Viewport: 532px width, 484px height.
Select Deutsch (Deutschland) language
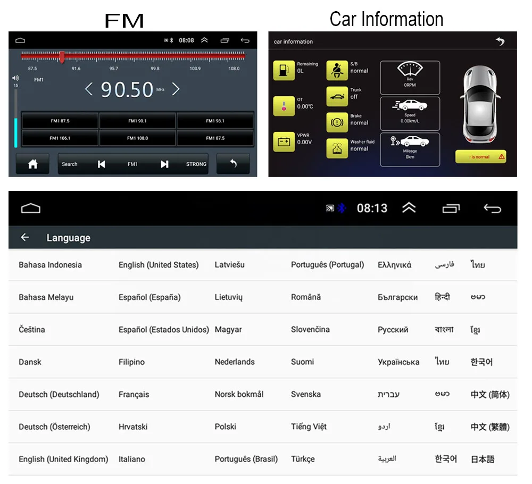tap(59, 394)
